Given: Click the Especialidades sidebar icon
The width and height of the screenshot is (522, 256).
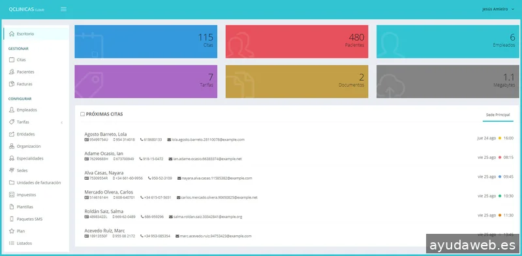Looking at the screenshot, I should pyautogui.click(x=12, y=158).
